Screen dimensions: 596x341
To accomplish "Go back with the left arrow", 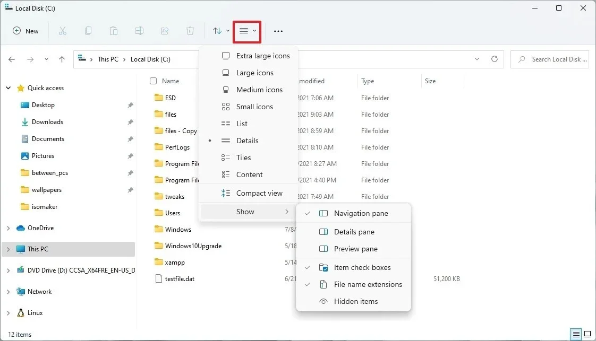I will point(12,59).
